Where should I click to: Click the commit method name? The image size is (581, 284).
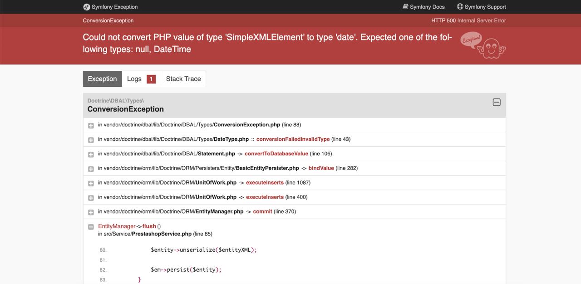point(262,212)
